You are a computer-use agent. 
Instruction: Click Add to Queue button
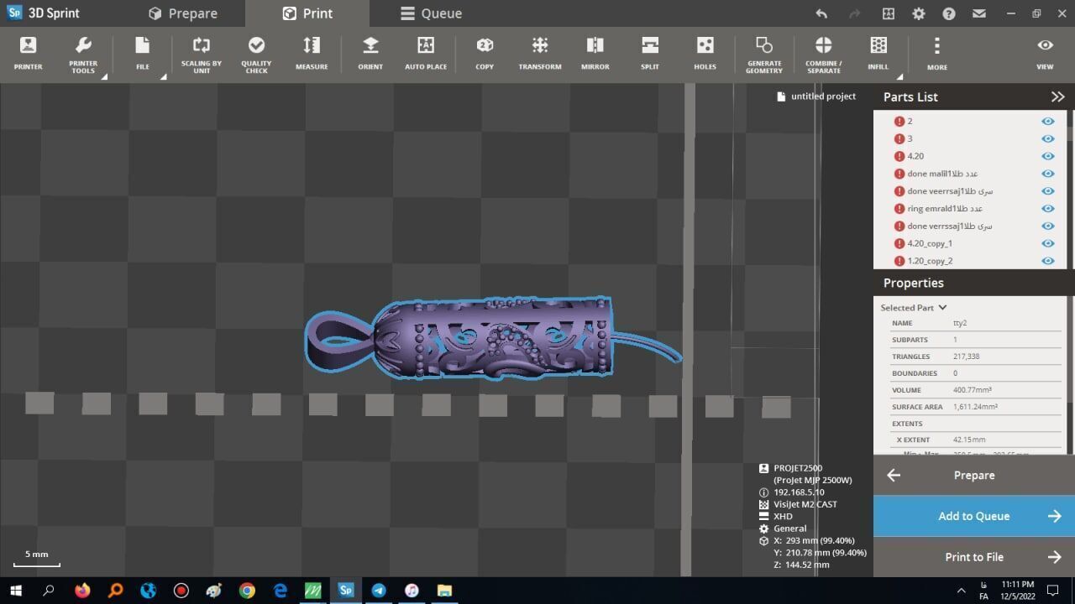click(974, 516)
